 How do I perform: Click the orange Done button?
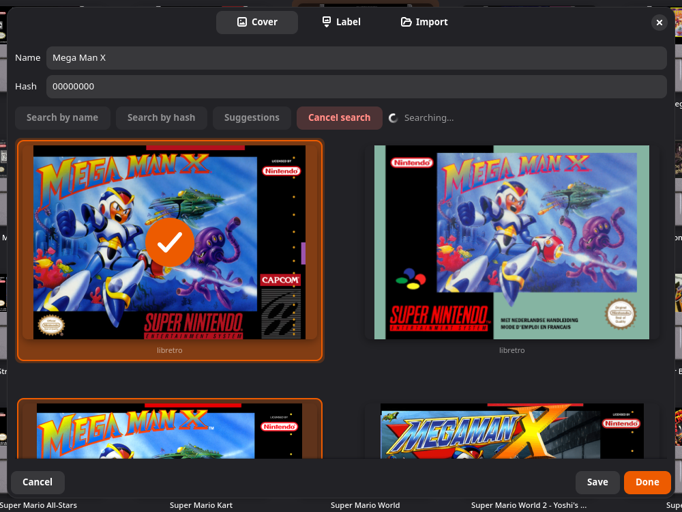(x=647, y=483)
